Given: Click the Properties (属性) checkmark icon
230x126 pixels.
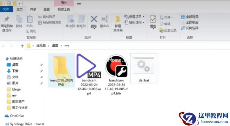Looking at the screenshot, I should click(x=153, y=19).
